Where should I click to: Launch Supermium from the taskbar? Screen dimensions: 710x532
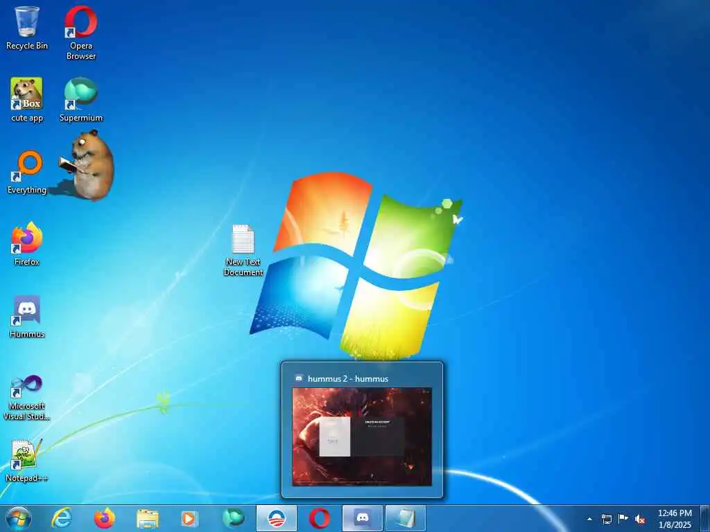(233, 518)
